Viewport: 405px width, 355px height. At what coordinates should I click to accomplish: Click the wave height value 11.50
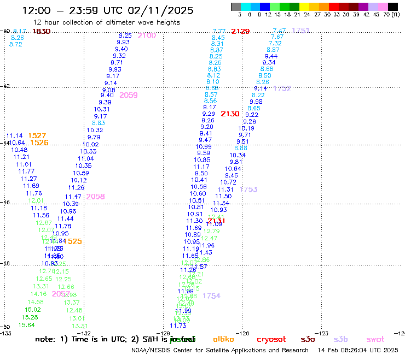click(224, 196)
